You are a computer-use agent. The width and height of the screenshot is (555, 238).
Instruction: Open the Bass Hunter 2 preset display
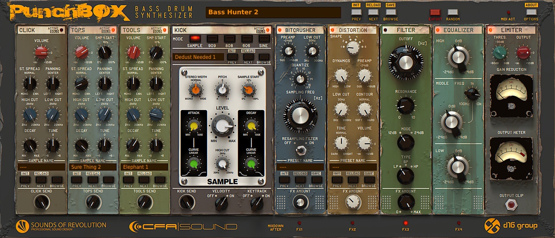coord(273,12)
